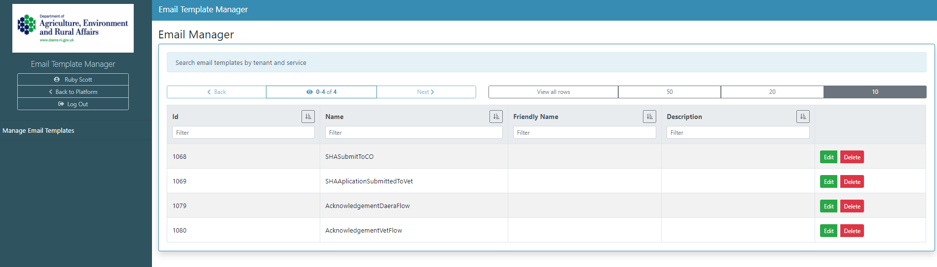This screenshot has height=267, width=937.
Task: Sort the Id column
Action: pyautogui.click(x=308, y=117)
